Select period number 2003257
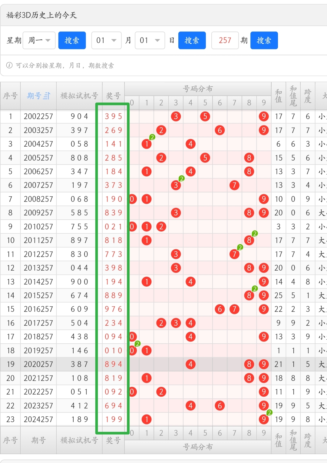 tap(38, 130)
